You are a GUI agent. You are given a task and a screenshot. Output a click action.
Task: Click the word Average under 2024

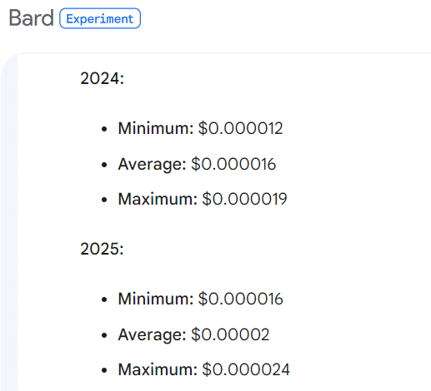[x=150, y=165]
